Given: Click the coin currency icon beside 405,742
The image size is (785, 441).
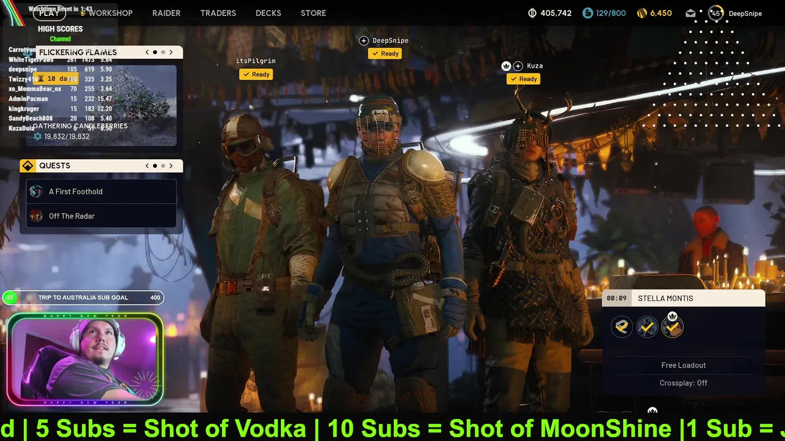Looking at the screenshot, I should tap(532, 13).
